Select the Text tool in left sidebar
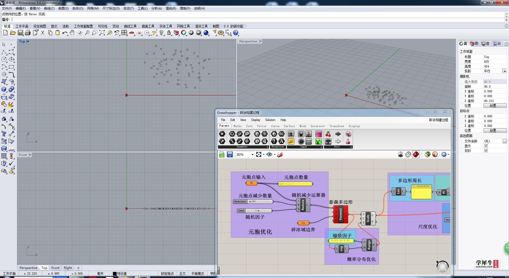This screenshot has width=509, height=278. tap(4, 134)
